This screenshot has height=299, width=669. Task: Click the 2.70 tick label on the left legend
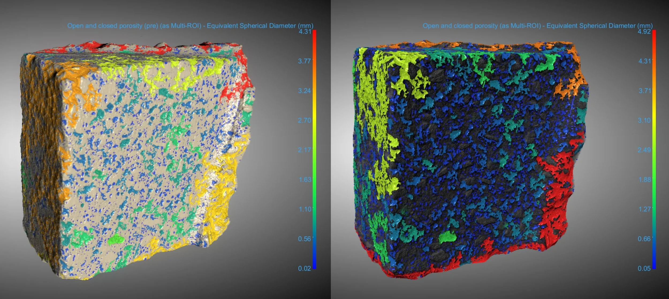(x=305, y=120)
